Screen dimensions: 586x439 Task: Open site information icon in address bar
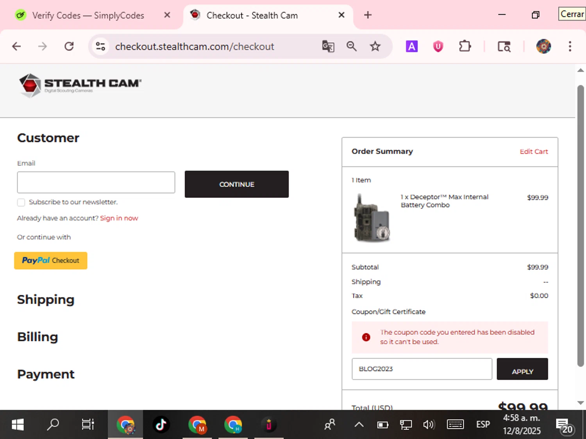(101, 46)
